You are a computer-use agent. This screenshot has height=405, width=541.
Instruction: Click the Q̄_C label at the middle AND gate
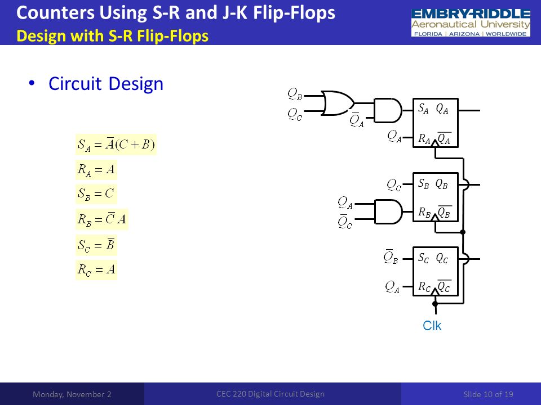point(345,222)
